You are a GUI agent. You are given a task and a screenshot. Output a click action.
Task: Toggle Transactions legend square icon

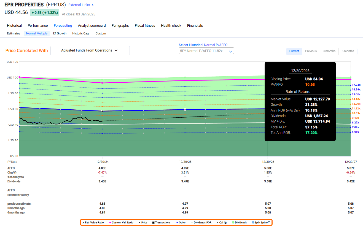pos(154,223)
